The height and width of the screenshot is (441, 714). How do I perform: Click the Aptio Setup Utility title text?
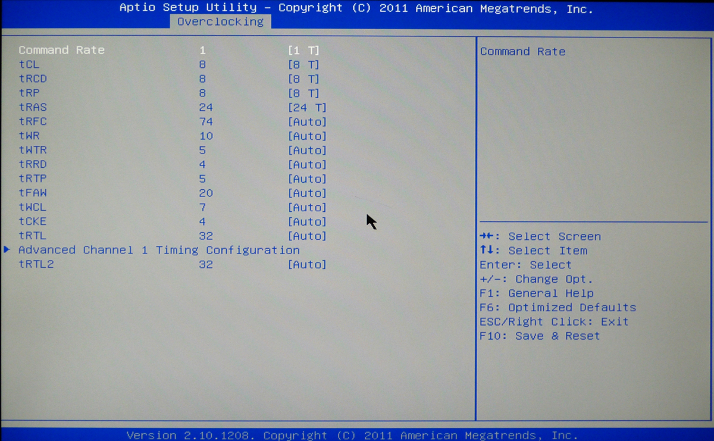[356, 8]
